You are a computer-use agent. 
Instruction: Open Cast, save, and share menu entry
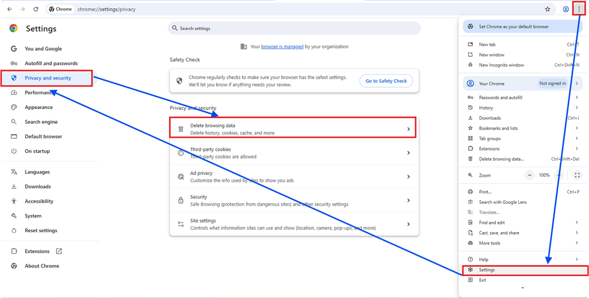point(524,233)
